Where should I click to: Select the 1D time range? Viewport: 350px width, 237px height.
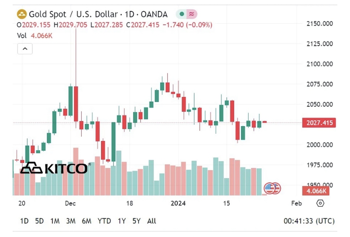[24, 221]
